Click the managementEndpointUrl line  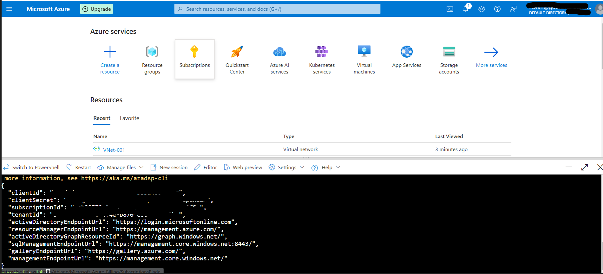(x=118, y=258)
